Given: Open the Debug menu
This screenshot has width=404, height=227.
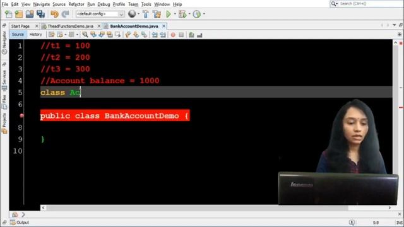Looking at the screenshot, I should click(x=104, y=4).
